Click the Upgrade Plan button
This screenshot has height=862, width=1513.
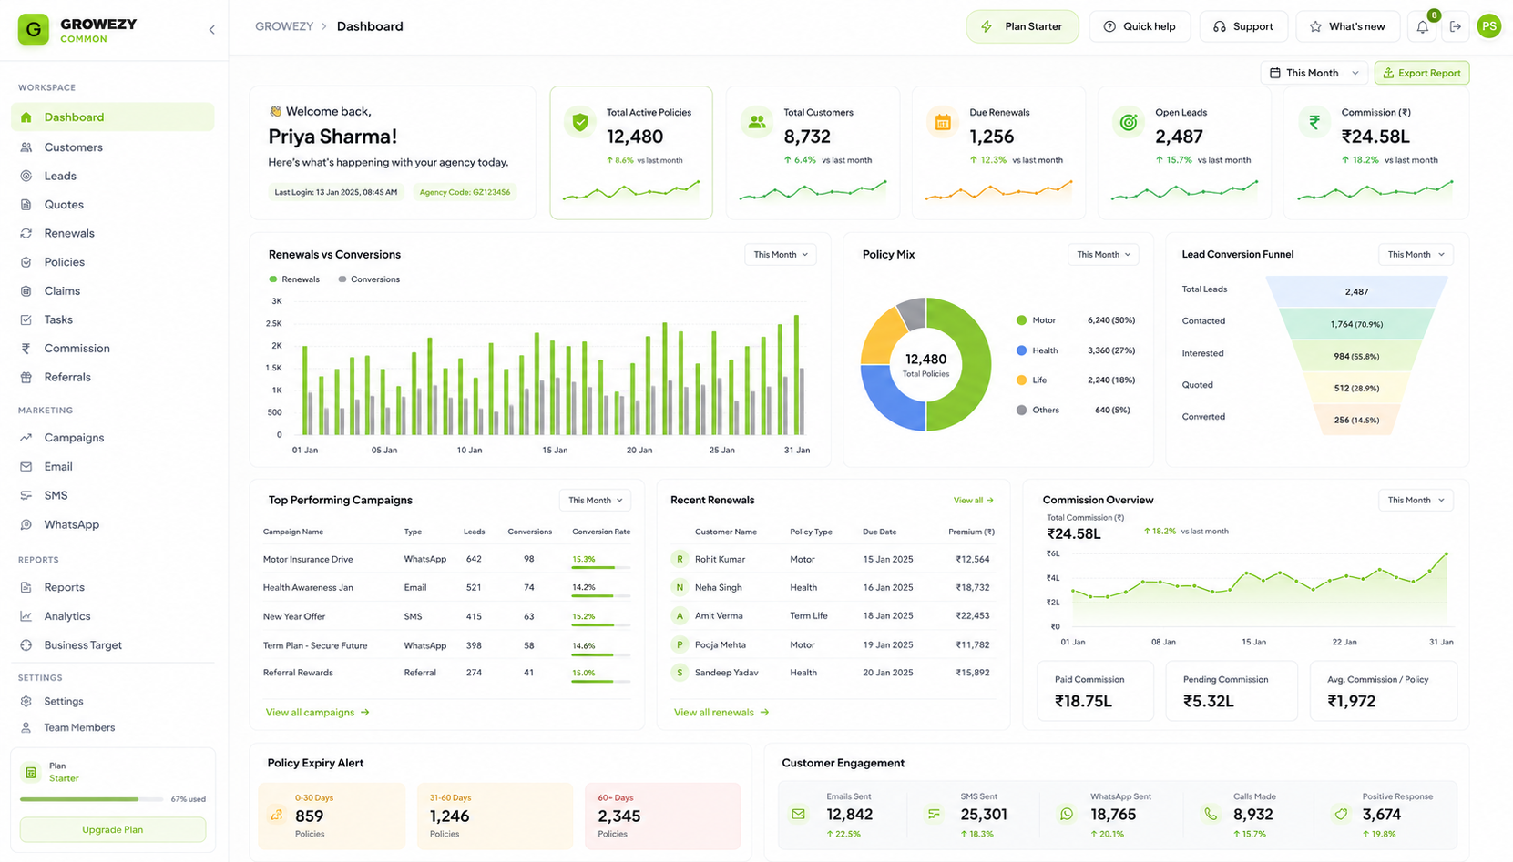pos(113,830)
